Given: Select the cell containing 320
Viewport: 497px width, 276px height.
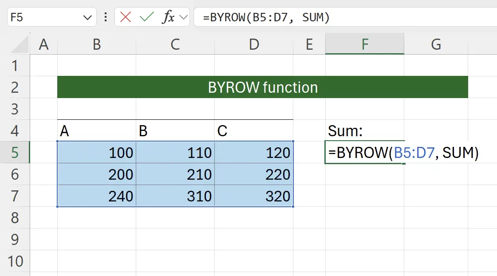Looking at the screenshot, I should pyautogui.click(x=254, y=196).
